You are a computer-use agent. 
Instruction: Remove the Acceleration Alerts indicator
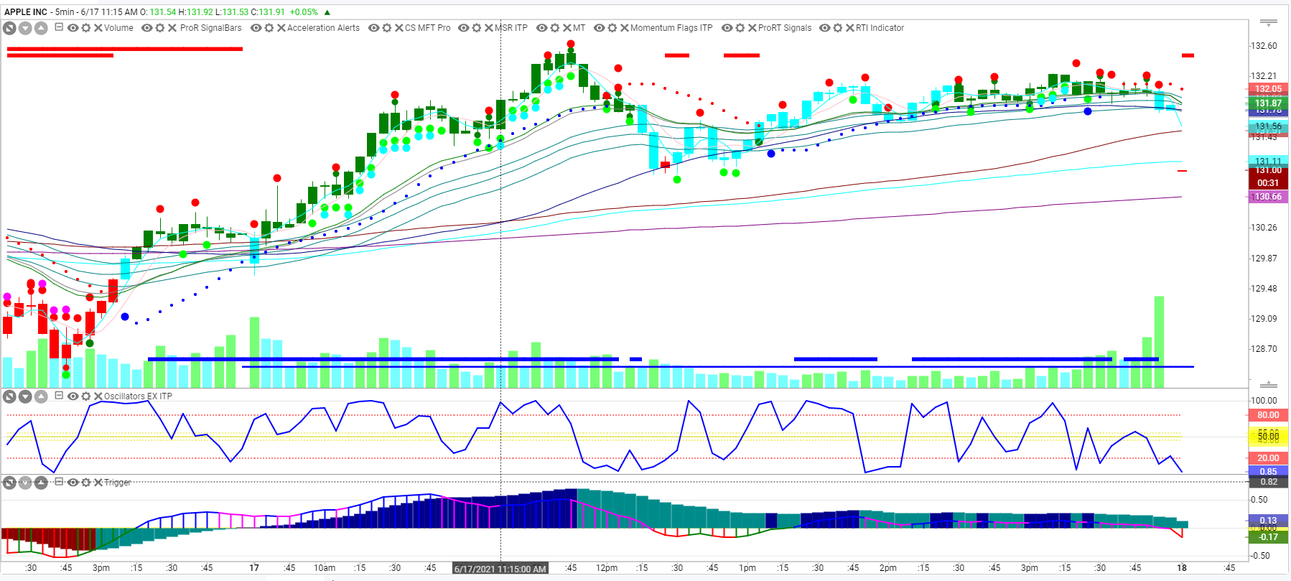click(x=281, y=28)
